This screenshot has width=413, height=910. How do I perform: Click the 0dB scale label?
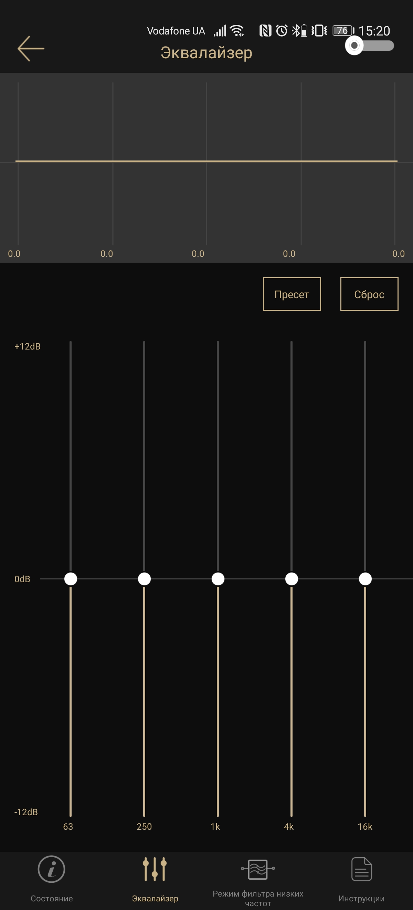click(x=22, y=579)
